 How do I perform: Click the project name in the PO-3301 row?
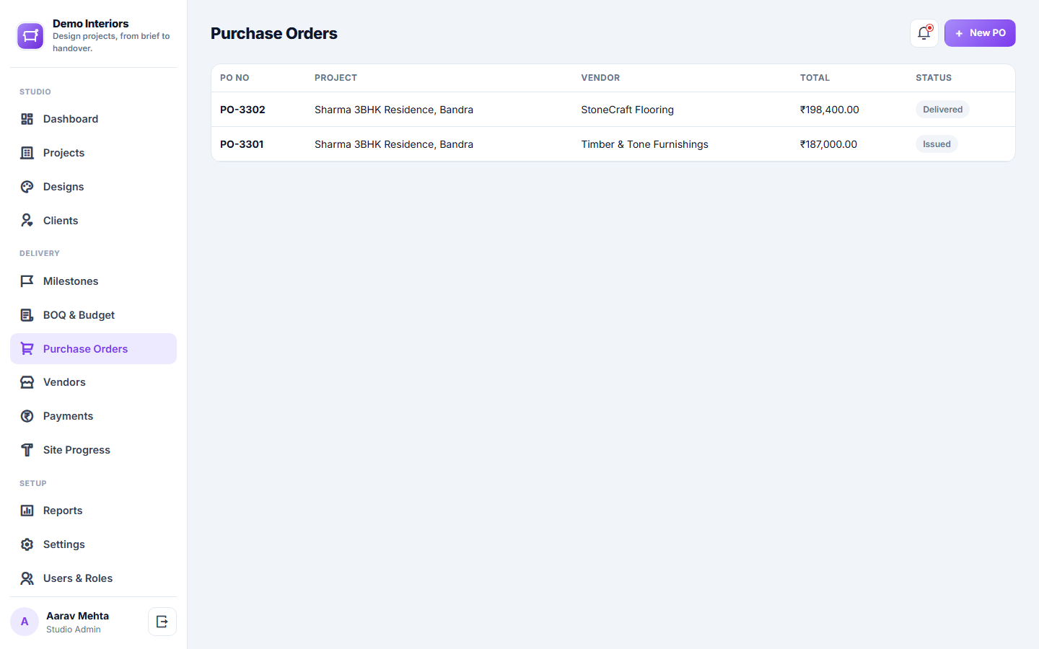(394, 144)
